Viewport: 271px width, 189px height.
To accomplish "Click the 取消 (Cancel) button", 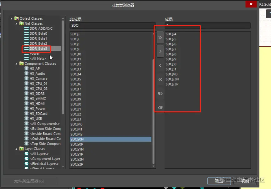I will pyautogui.click(x=245, y=181).
